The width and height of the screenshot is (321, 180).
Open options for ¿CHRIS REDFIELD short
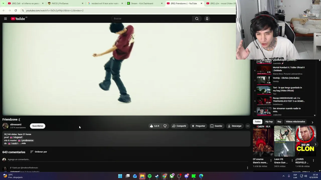313,160
